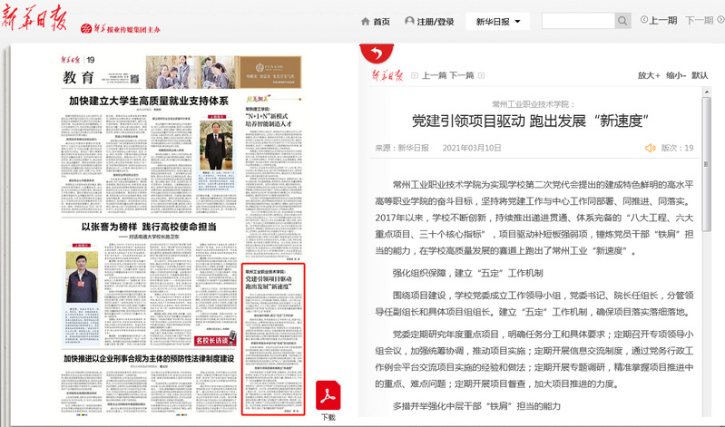Play article audio speaker icon
Viewport: 725px width, 427px height.
click(649, 147)
